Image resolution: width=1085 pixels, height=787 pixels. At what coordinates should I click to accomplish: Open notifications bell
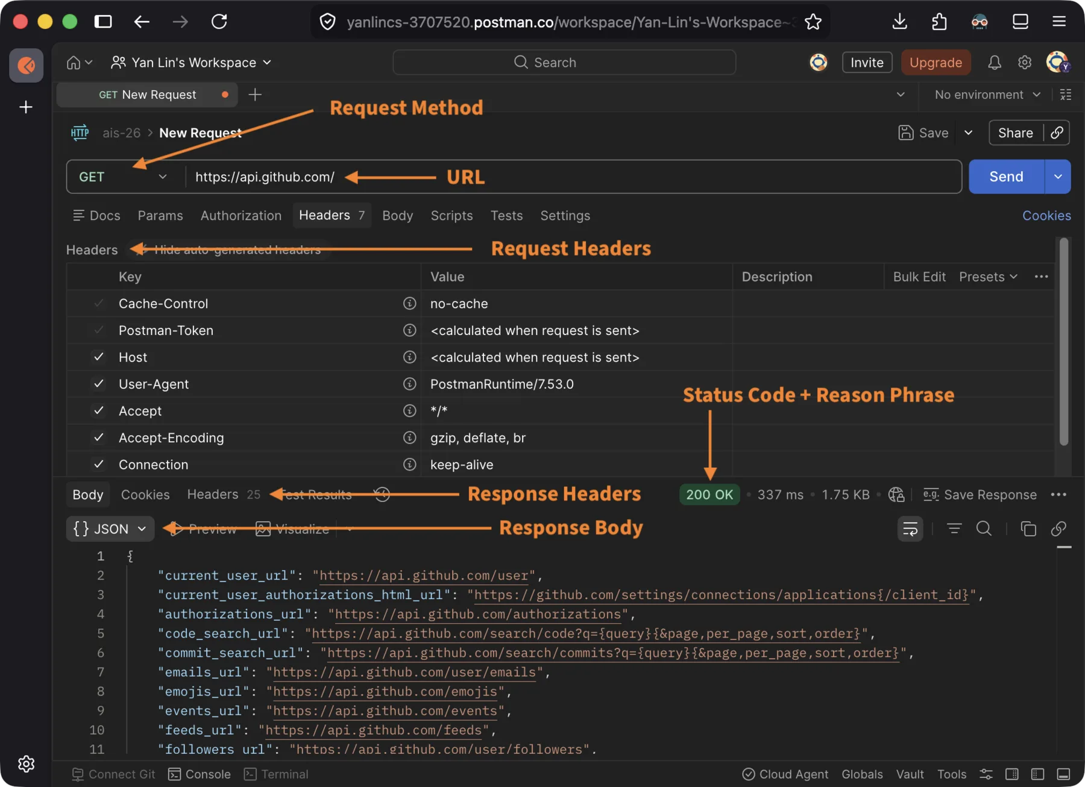(x=995, y=63)
